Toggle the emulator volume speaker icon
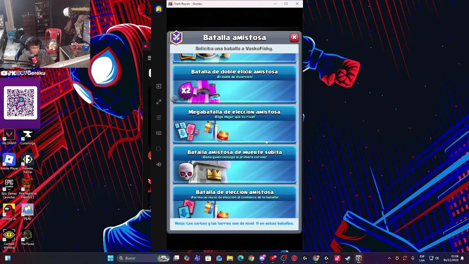 tap(159, 164)
